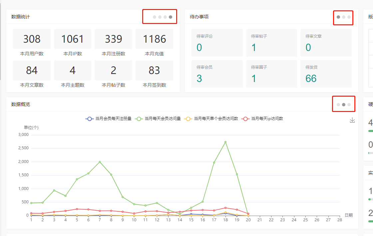Switch to third dot in 待办事项 panel
Image resolution: width=373 pixels, height=236 pixels.
click(349, 17)
